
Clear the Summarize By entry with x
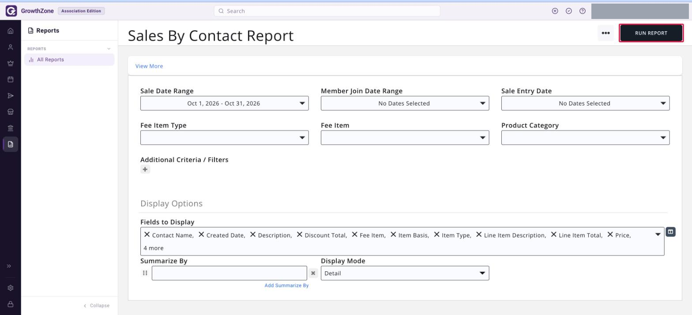[313, 274]
